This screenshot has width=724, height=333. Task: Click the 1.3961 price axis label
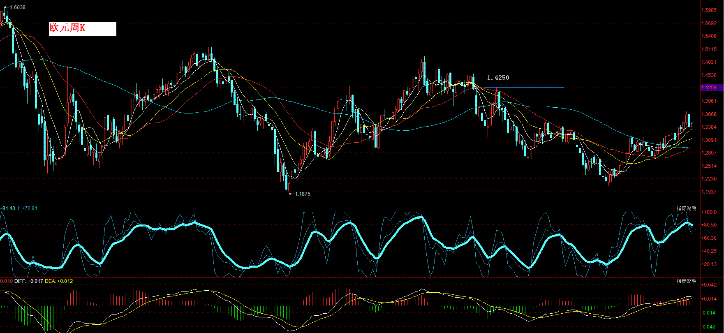709,101
